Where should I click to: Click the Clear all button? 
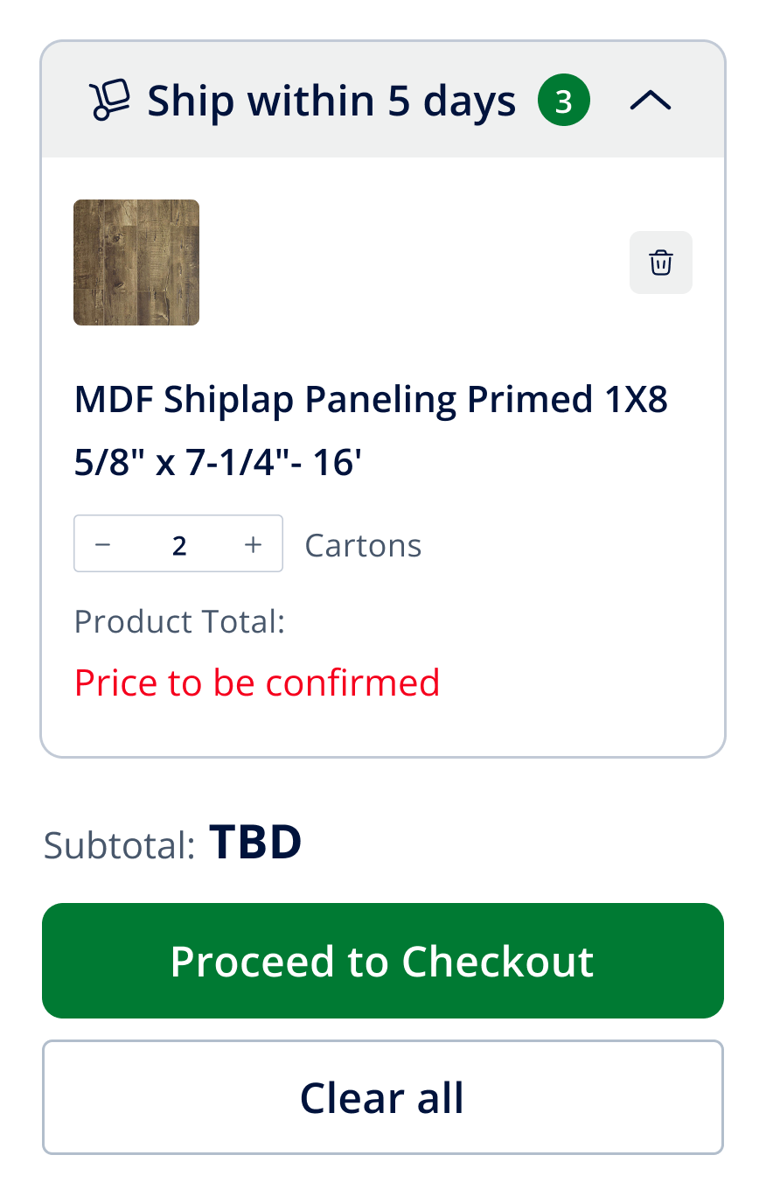382,1097
